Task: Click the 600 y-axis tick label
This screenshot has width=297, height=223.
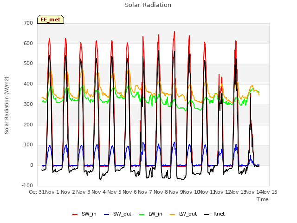Action: point(28,43)
